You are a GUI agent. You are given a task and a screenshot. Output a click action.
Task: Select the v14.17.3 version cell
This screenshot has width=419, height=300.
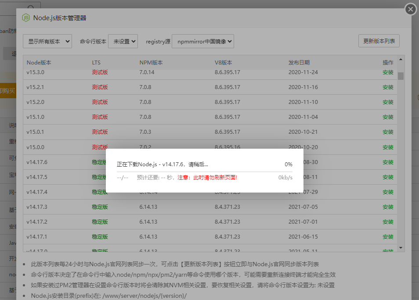(37, 207)
